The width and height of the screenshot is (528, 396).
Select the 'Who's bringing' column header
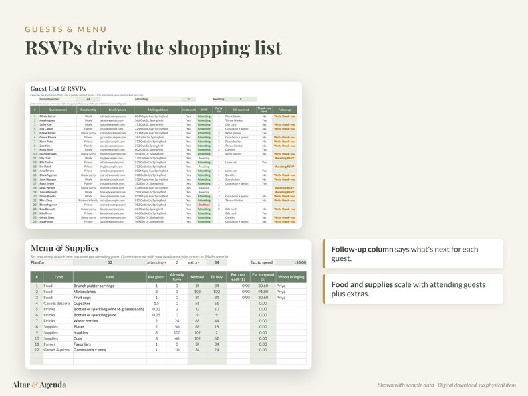(291, 277)
